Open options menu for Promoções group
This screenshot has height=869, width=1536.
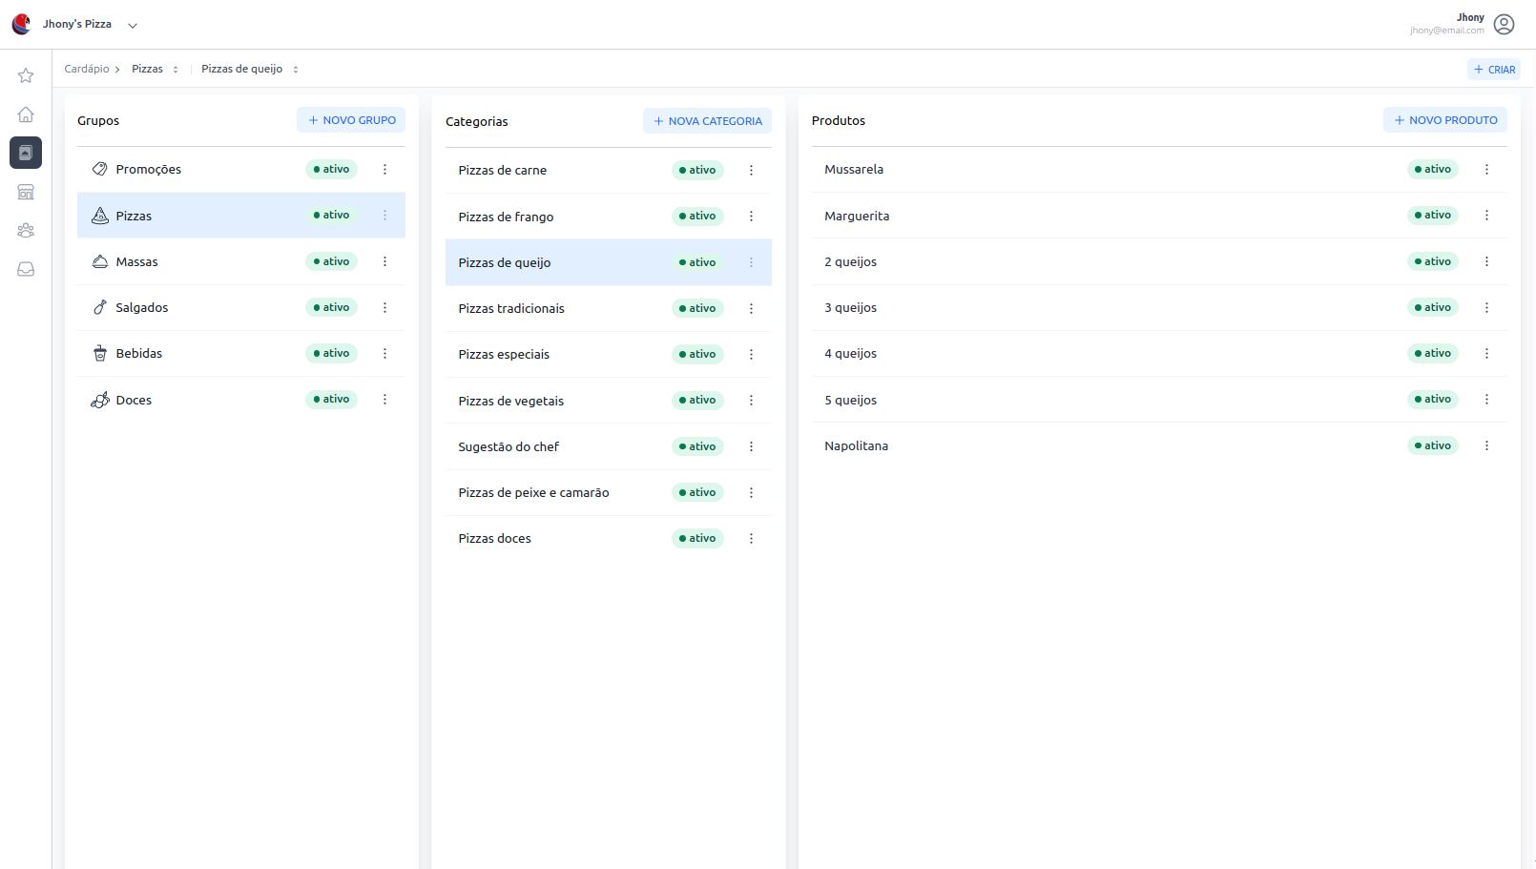tap(384, 169)
